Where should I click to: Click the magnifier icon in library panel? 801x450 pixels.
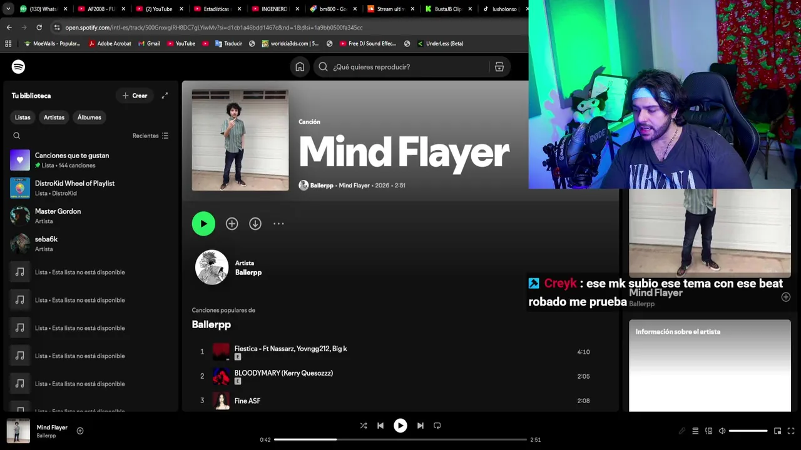17,136
